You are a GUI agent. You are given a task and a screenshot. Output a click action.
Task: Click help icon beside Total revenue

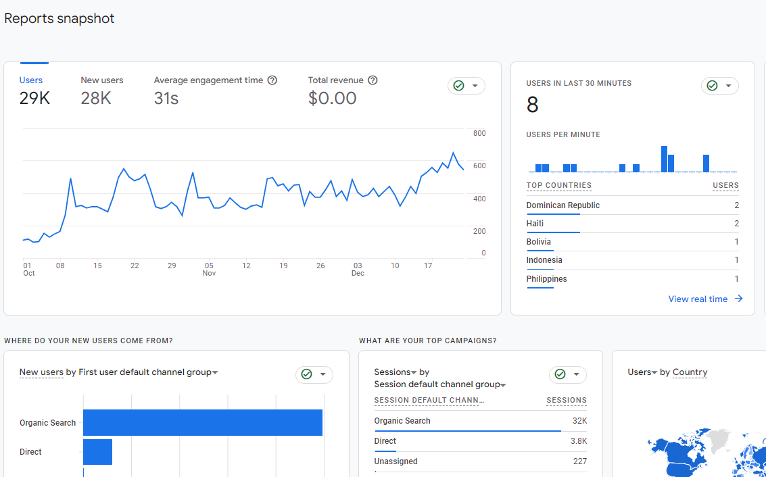pos(373,80)
